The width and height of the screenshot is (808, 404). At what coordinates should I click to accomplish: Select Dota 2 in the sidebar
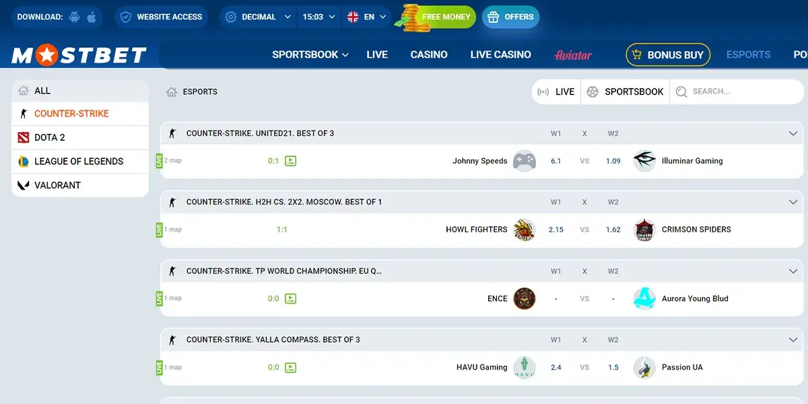coord(80,137)
